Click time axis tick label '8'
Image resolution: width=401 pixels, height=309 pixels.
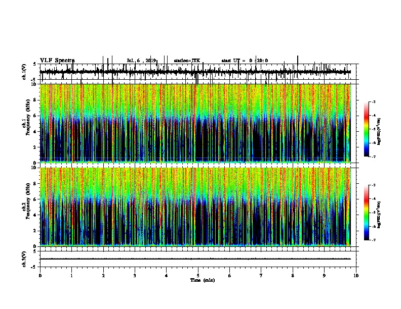point(293,276)
